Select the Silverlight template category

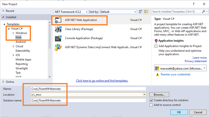click(x=22, y=68)
